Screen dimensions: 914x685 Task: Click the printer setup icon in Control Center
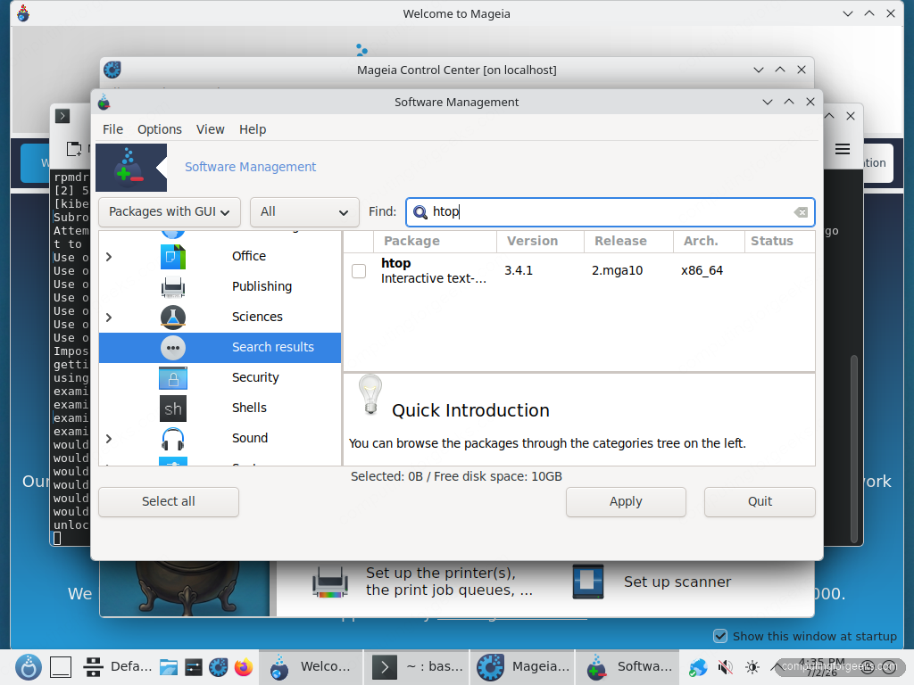pyautogui.click(x=330, y=582)
